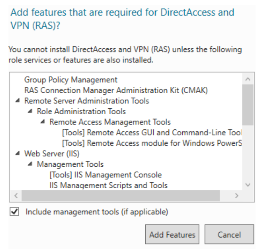Select IIS Management Console item

tap(105, 175)
